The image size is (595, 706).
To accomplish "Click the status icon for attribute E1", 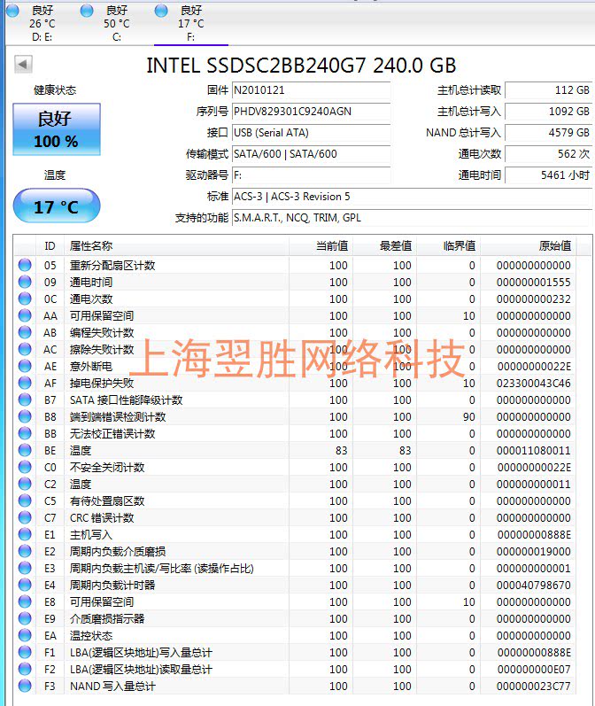I will point(25,534).
